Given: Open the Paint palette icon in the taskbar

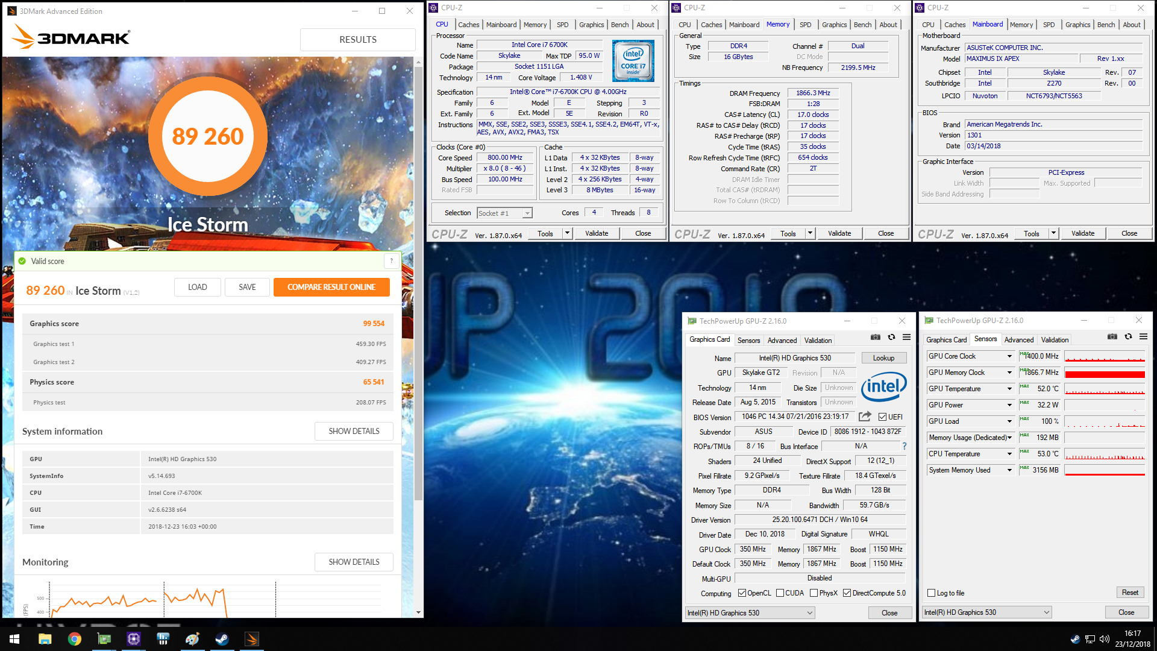Looking at the screenshot, I should 192,639.
